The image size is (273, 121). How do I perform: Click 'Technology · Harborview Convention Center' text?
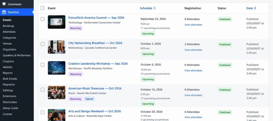tap(94, 23)
